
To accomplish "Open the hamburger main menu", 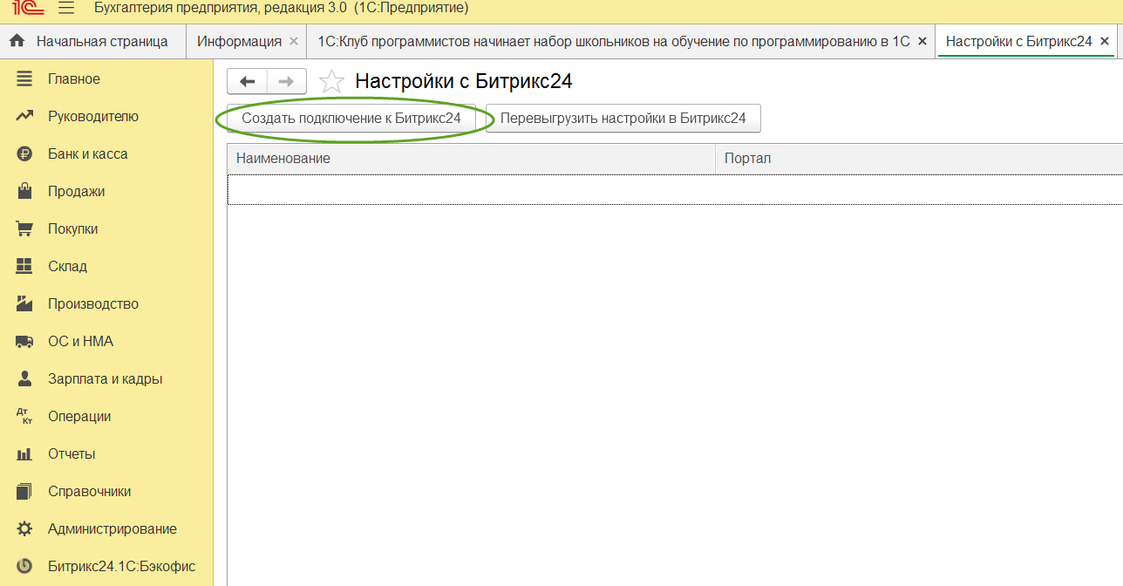I will point(66,8).
